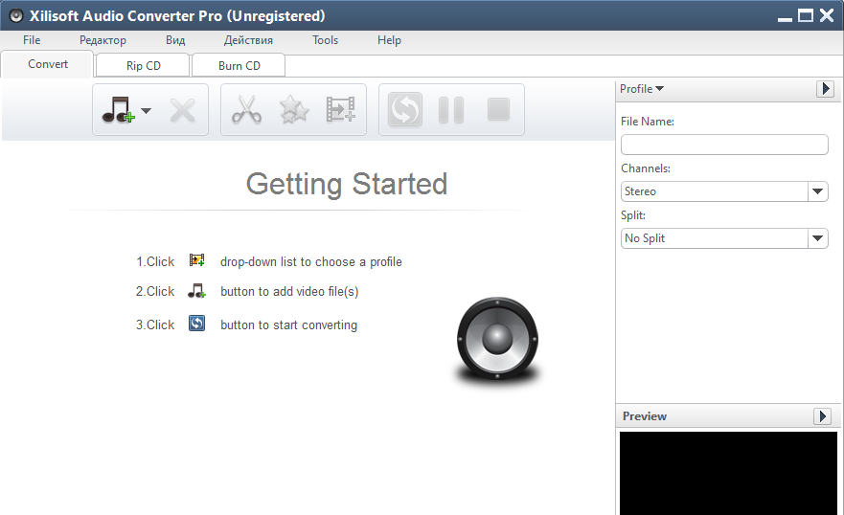This screenshot has width=844, height=515.
Task: Open the File menu
Action: [32, 40]
